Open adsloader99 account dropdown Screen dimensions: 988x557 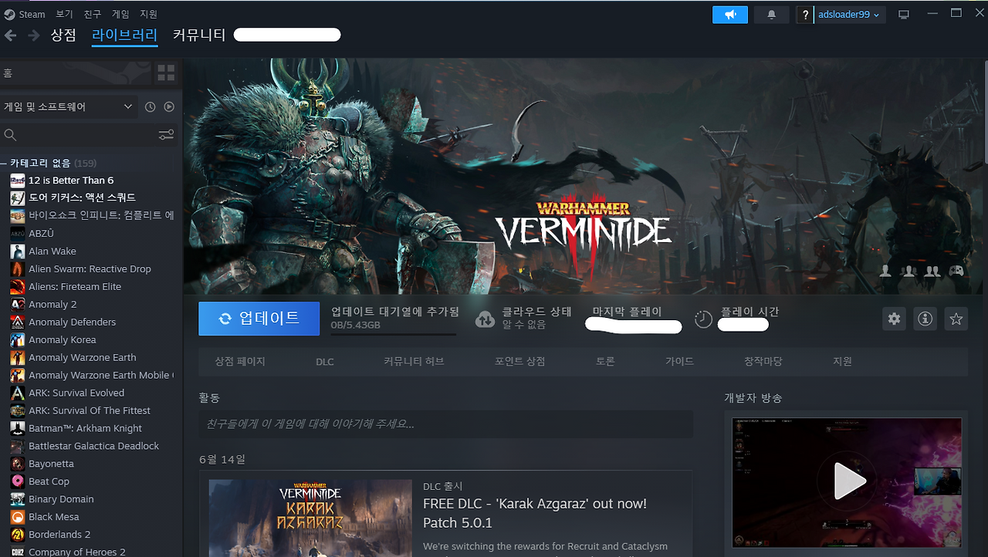click(850, 15)
